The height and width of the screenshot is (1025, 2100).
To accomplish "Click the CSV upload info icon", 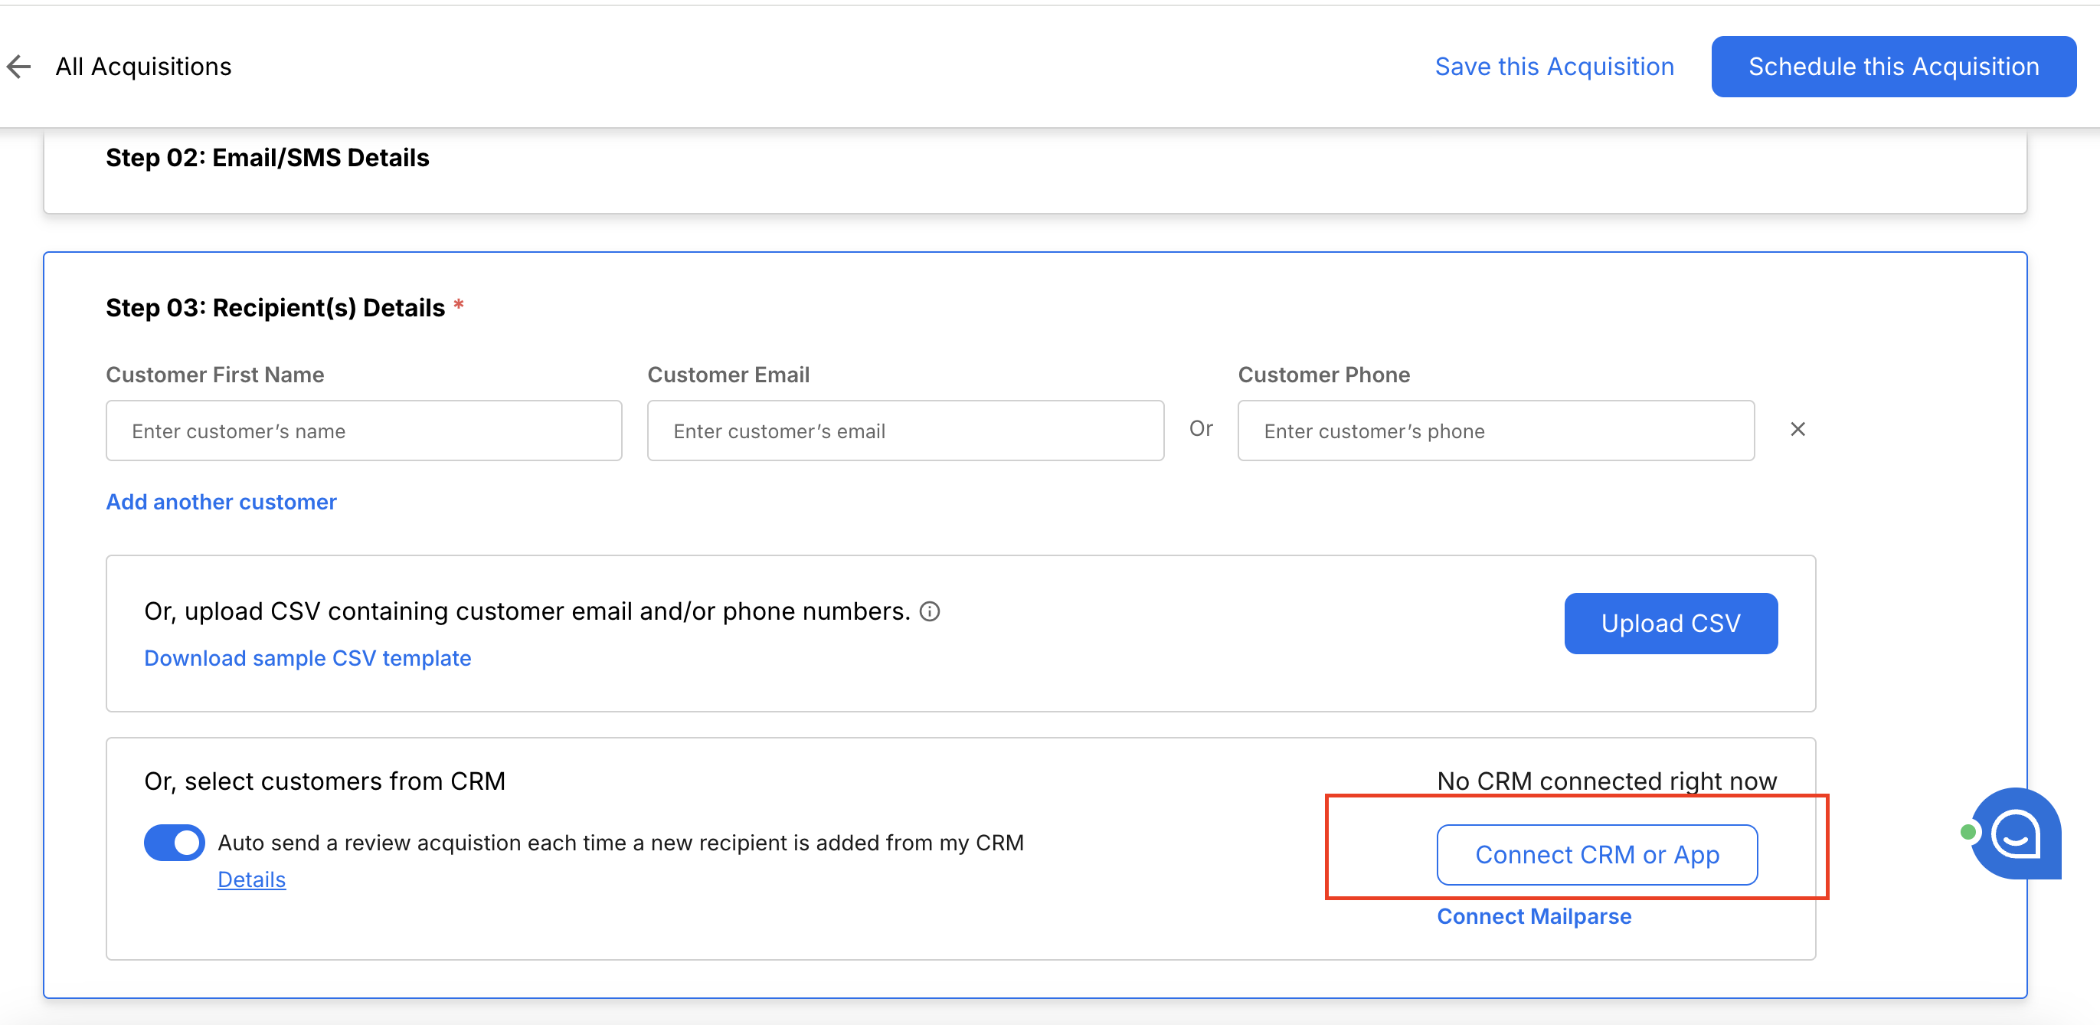I will click(929, 611).
